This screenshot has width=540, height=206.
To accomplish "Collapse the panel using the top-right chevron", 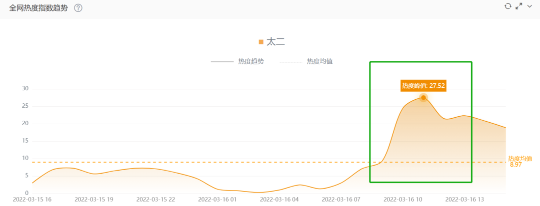I will (529, 6).
